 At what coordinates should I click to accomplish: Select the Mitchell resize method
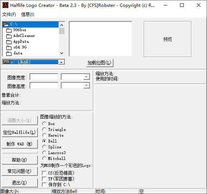tap(44, 158)
